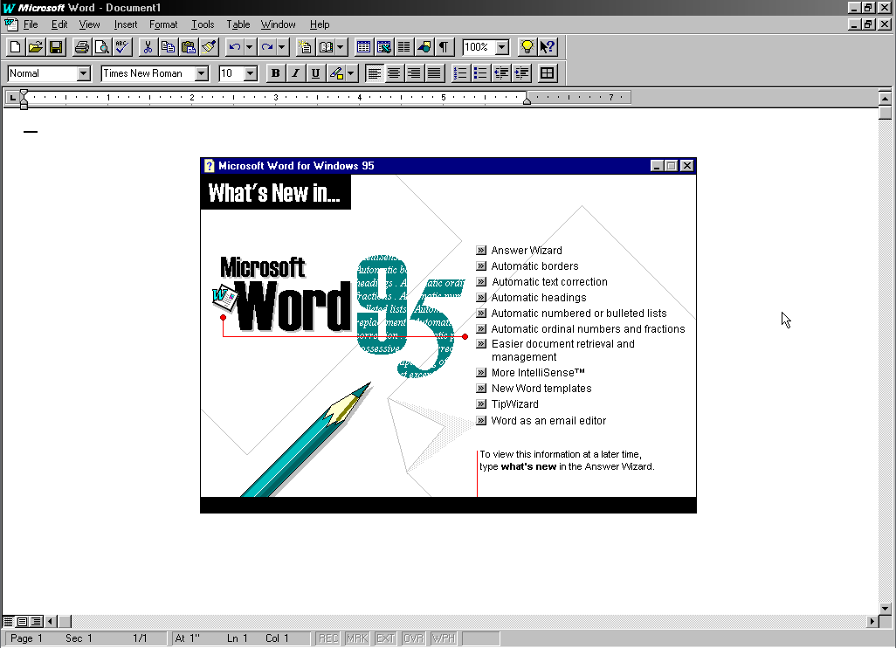Open the Table menu
The width and height of the screenshot is (896, 648).
pyautogui.click(x=238, y=24)
